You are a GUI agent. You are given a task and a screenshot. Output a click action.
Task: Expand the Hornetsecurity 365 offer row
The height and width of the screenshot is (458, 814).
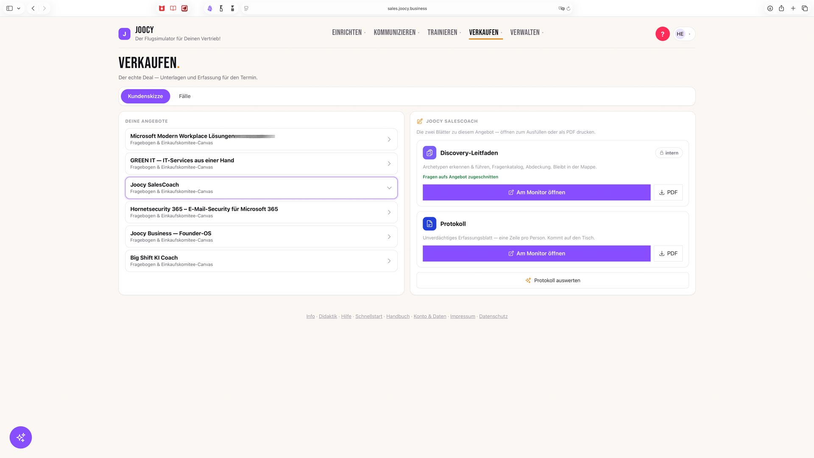point(261,212)
